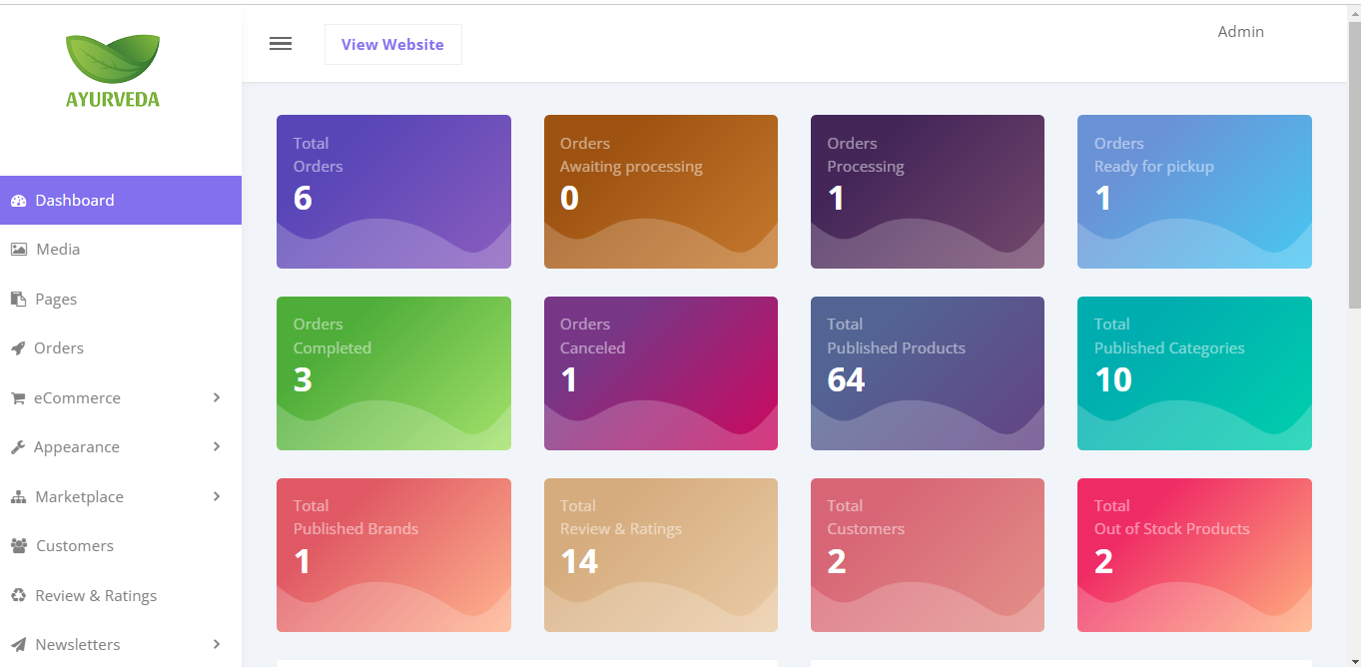The height and width of the screenshot is (667, 1361).
Task: Open the Media menu item
Action: [58, 250]
